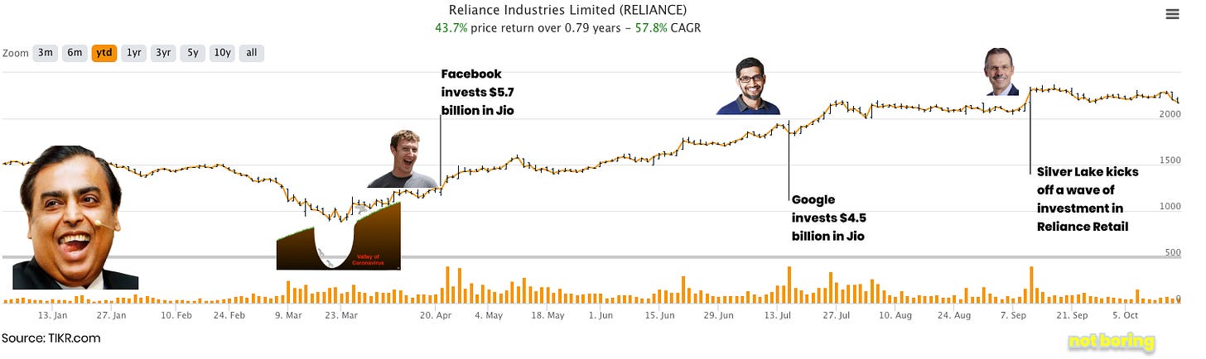Click the Zoom label text
Screen dimensions: 1206x359
(16, 53)
